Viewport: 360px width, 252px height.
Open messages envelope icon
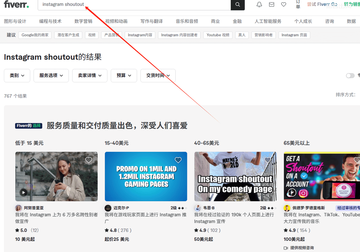point(271,4)
